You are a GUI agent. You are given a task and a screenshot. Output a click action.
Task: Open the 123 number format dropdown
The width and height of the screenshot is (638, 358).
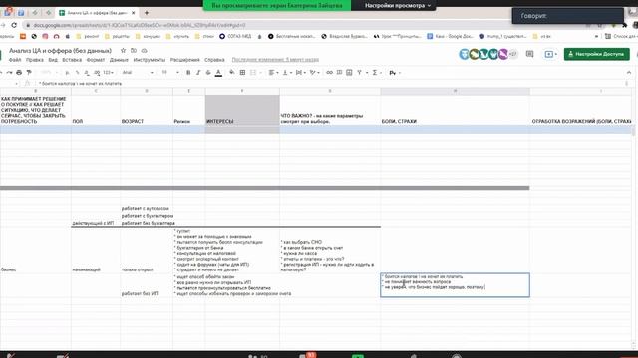point(109,73)
